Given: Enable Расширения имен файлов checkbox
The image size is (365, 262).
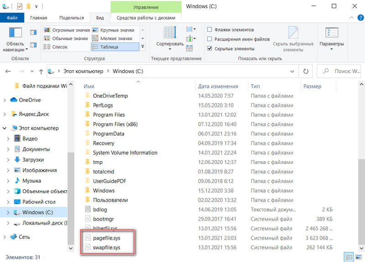Looking at the screenshot, I should (209, 39).
